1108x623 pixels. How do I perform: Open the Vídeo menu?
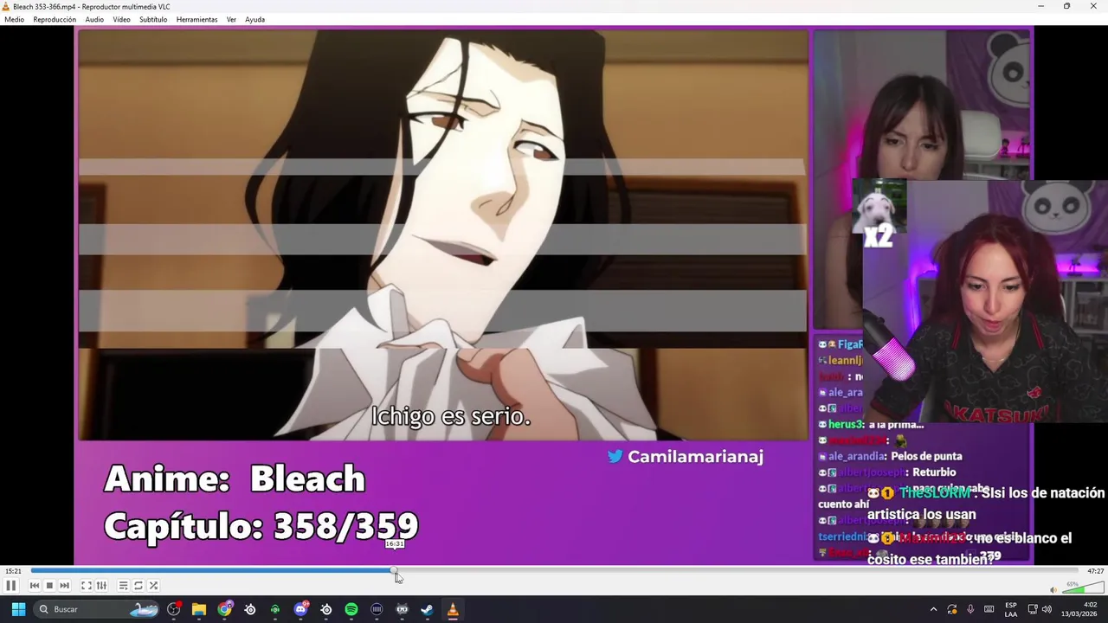point(121,19)
